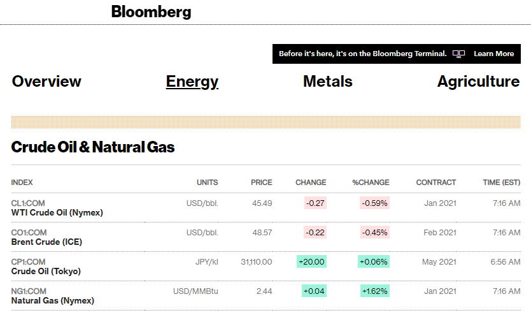
Task: Open the Metals tab
Action: click(x=327, y=82)
